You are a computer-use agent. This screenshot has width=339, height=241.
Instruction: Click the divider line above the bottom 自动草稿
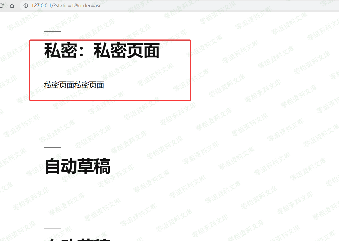[52, 228]
